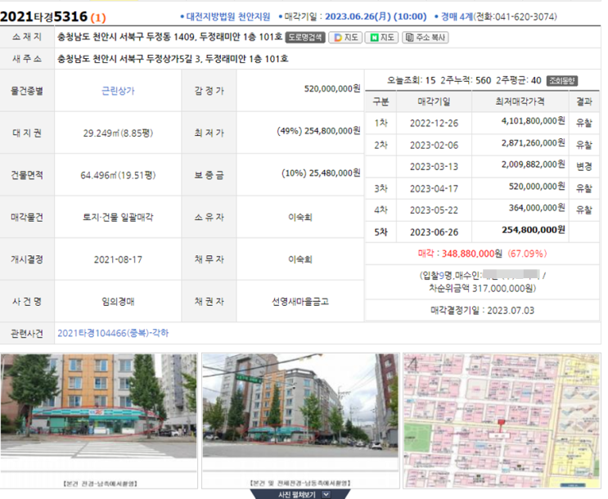The width and height of the screenshot is (608, 499).
Task: Open the 근린상가 property type link
Action: pos(118,91)
